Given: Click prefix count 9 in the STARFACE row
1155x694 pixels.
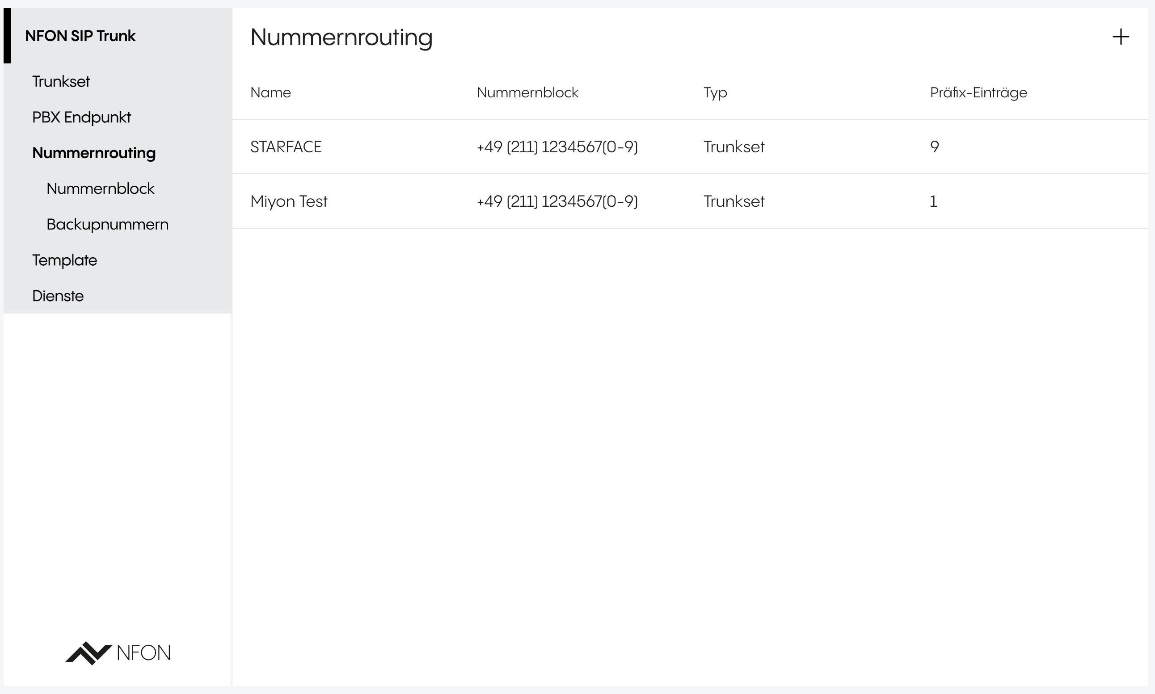Looking at the screenshot, I should 934,147.
